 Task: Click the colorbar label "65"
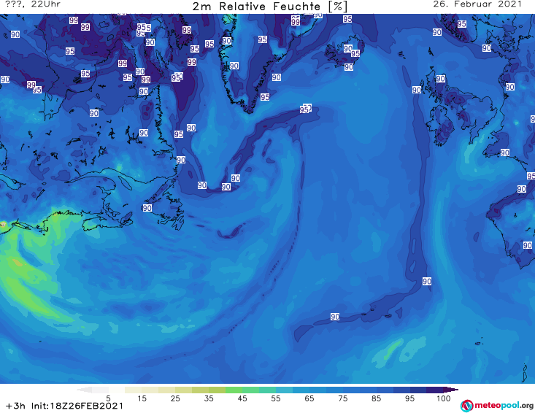[309, 398]
